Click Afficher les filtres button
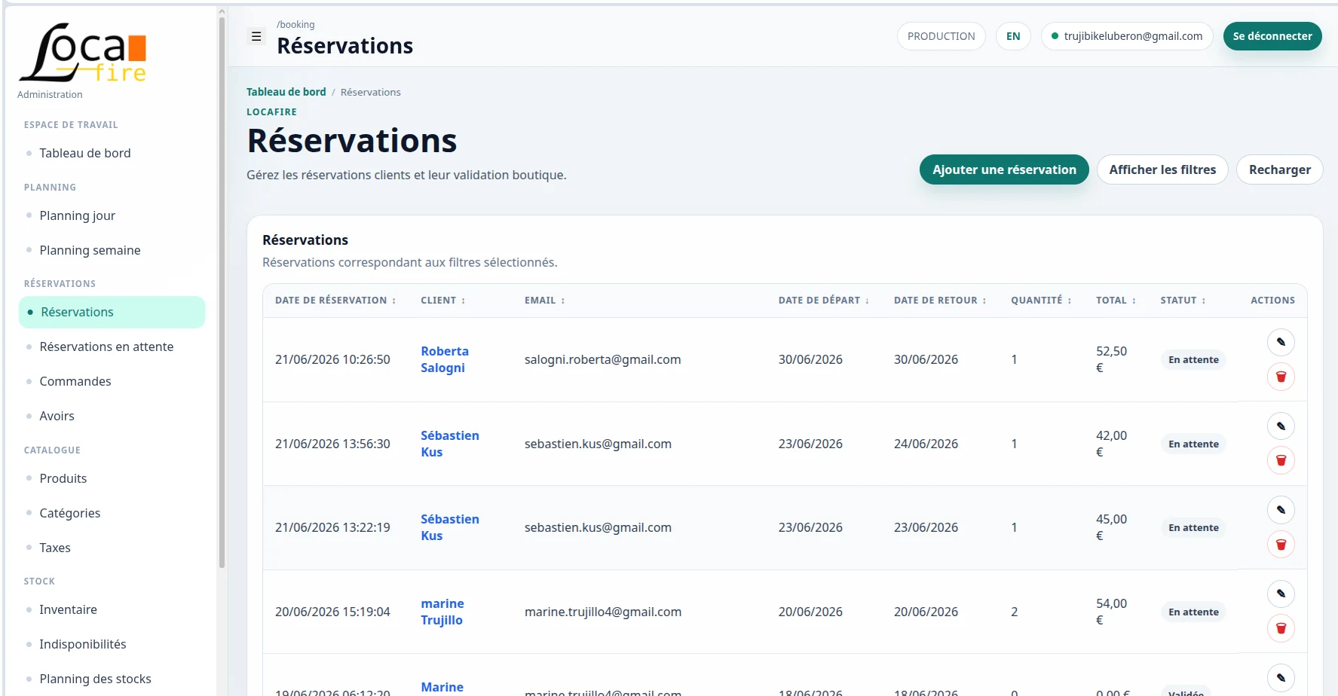Viewport: 1338px width, 696px height. 1162,169
